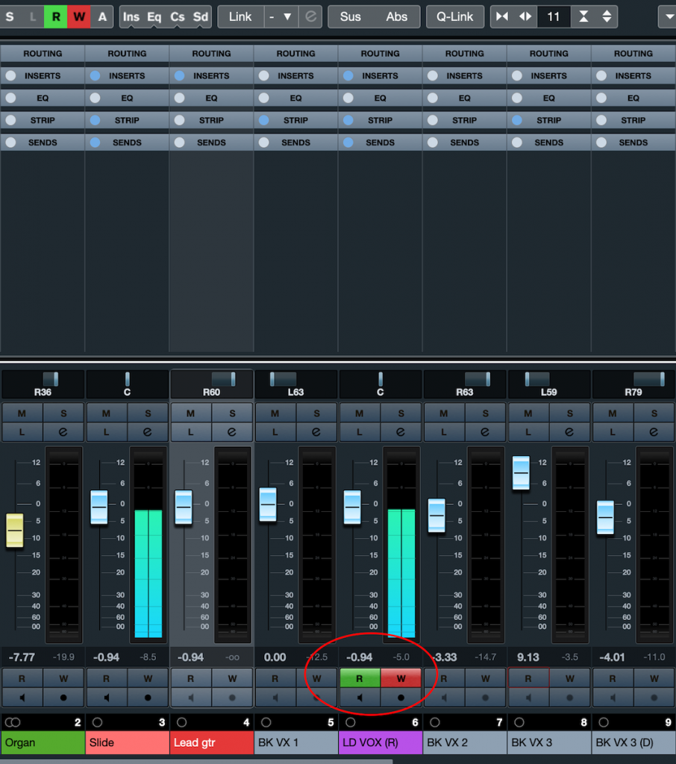Click the LD VOX (R) channel name label
Viewport: 676px width, 764px height.
(380, 744)
